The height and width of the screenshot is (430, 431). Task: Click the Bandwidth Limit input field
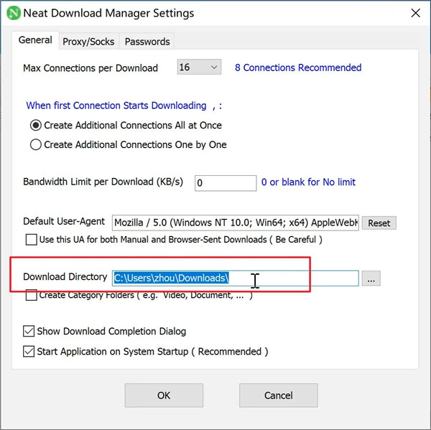tap(226, 182)
